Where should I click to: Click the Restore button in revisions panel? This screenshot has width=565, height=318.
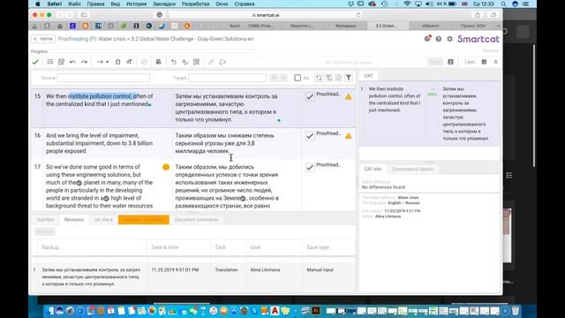click(x=45, y=231)
